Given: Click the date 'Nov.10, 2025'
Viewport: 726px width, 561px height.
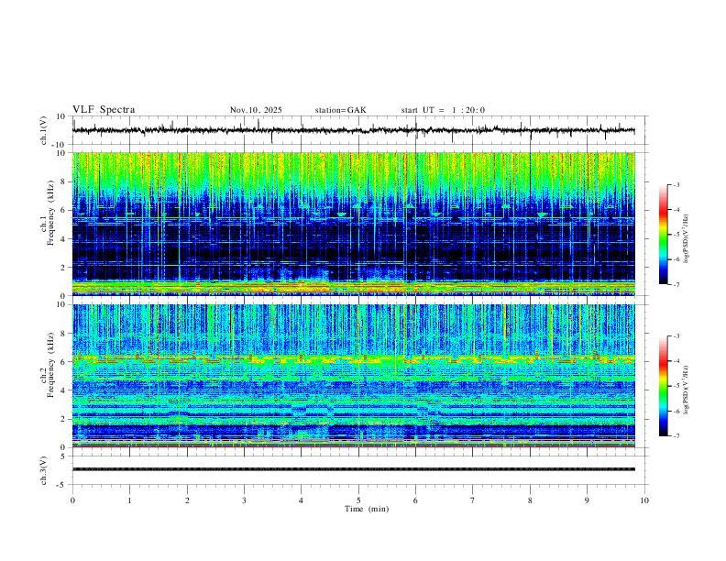Looking at the screenshot, I should click(256, 110).
